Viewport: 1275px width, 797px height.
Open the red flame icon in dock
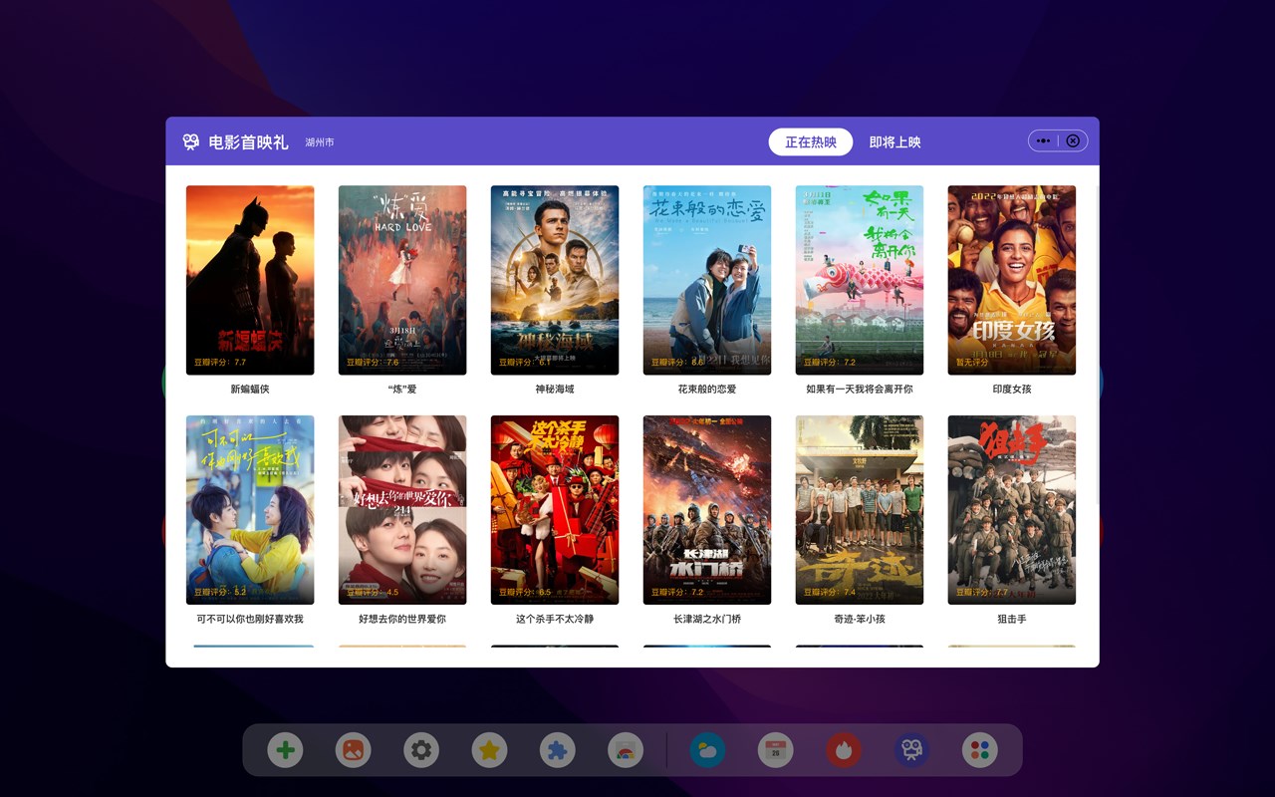click(x=844, y=750)
